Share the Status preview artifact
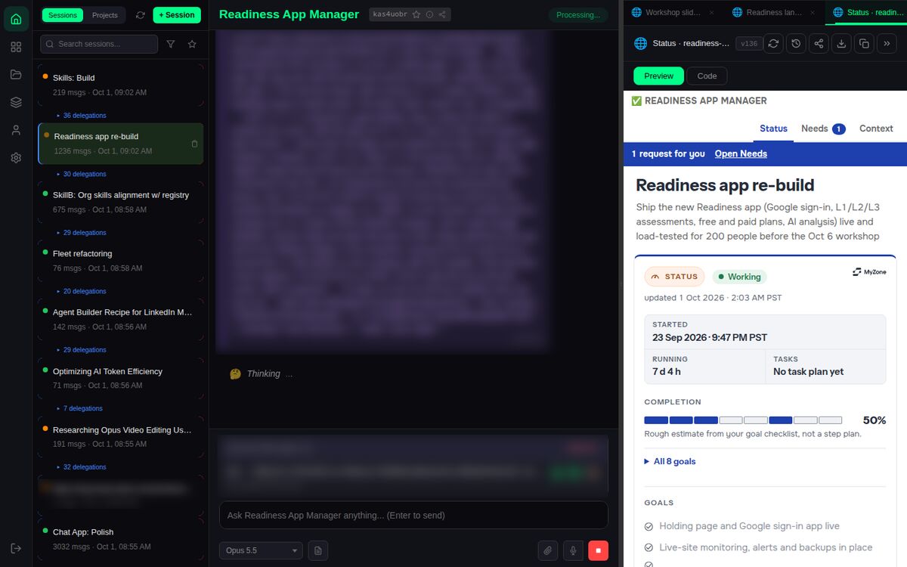907x567 pixels. coord(819,44)
